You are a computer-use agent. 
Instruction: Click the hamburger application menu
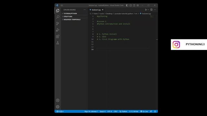[x=62, y=5]
